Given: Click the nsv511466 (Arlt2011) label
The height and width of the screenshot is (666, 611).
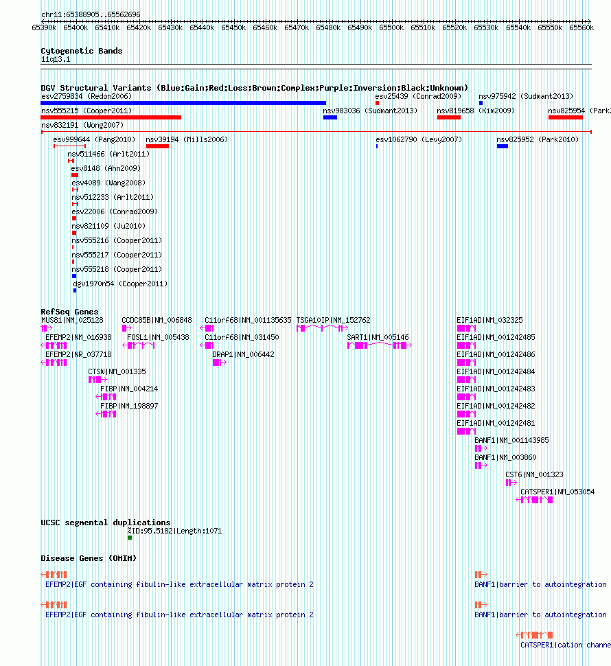Looking at the screenshot, I should tap(108, 154).
